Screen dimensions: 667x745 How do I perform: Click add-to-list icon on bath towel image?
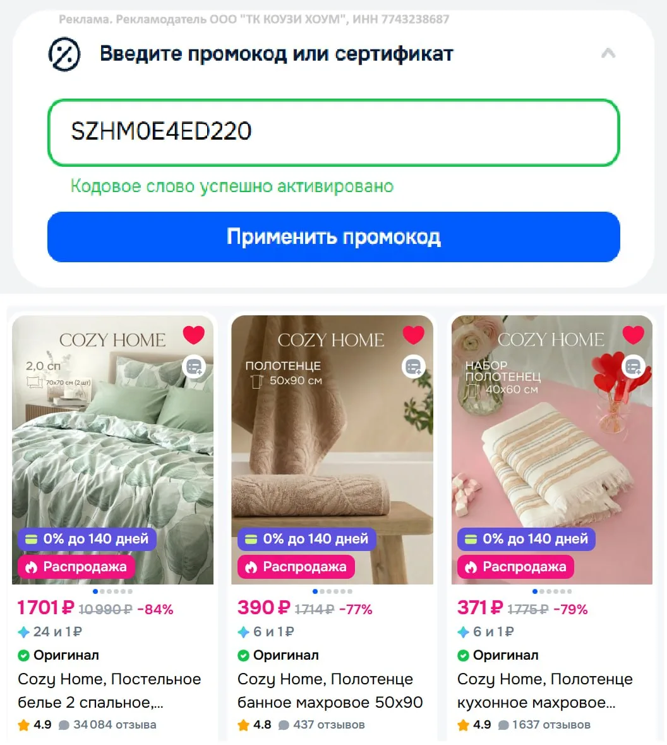[x=413, y=366]
